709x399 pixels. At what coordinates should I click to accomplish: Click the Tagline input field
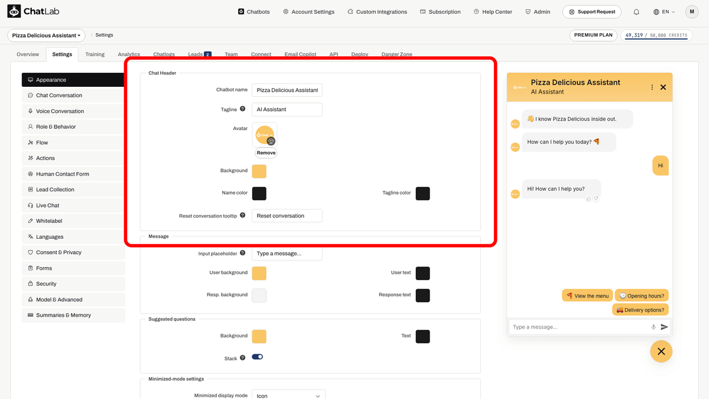coord(287,109)
